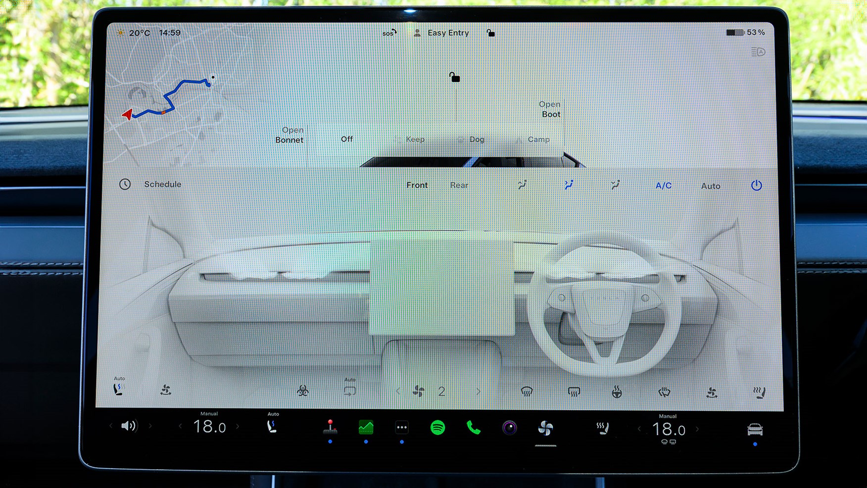Image resolution: width=867 pixels, height=488 pixels.
Task: Tap the driver-side 18.0 temperature value
Action: [669, 429]
